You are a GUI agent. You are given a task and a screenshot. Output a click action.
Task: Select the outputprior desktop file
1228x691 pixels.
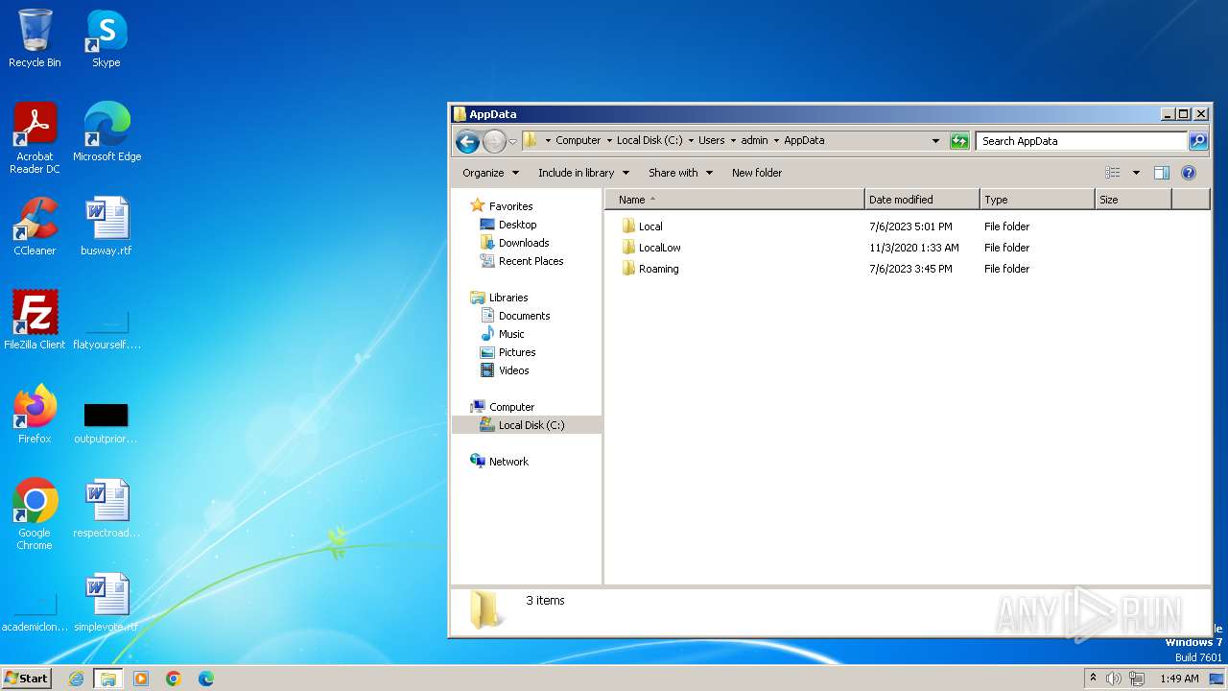coord(106,422)
